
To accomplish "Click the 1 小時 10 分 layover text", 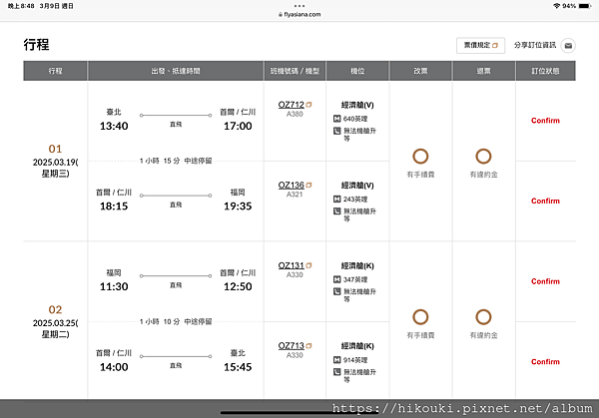I will [x=176, y=322].
